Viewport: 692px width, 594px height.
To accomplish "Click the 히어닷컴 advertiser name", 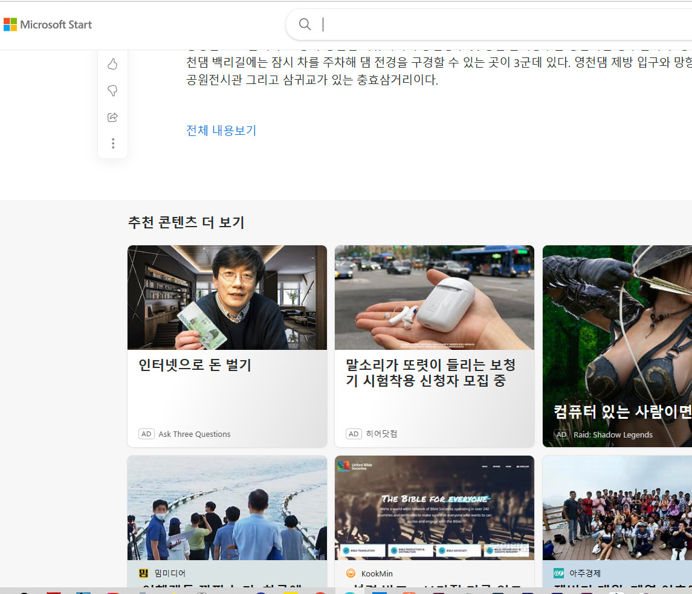I will tap(382, 434).
